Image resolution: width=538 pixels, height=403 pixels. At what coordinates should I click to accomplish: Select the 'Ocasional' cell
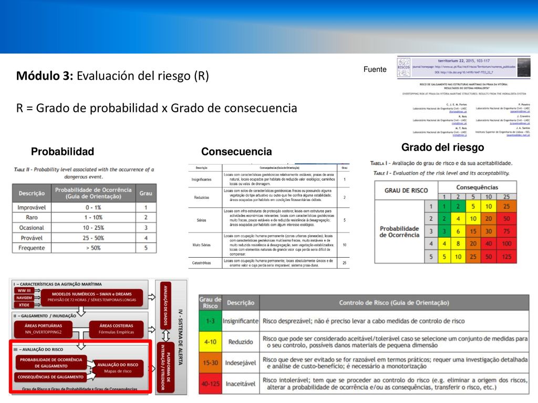pos(32,228)
